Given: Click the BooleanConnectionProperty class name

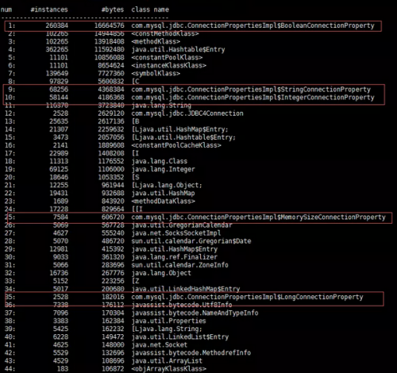Looking at the screenshot, I should click(x=252, y=25).
